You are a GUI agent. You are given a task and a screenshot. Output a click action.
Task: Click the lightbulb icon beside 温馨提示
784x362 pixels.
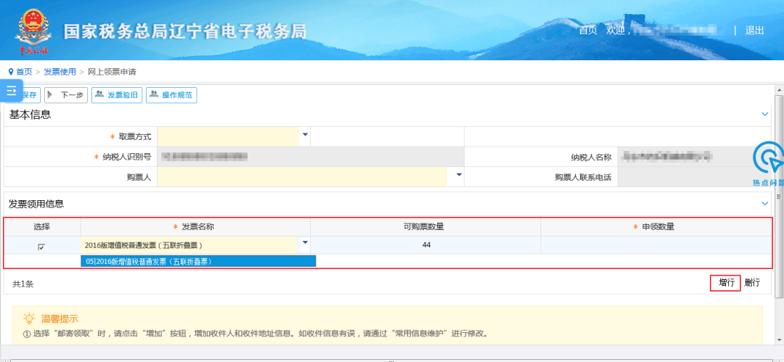[30, 318]
